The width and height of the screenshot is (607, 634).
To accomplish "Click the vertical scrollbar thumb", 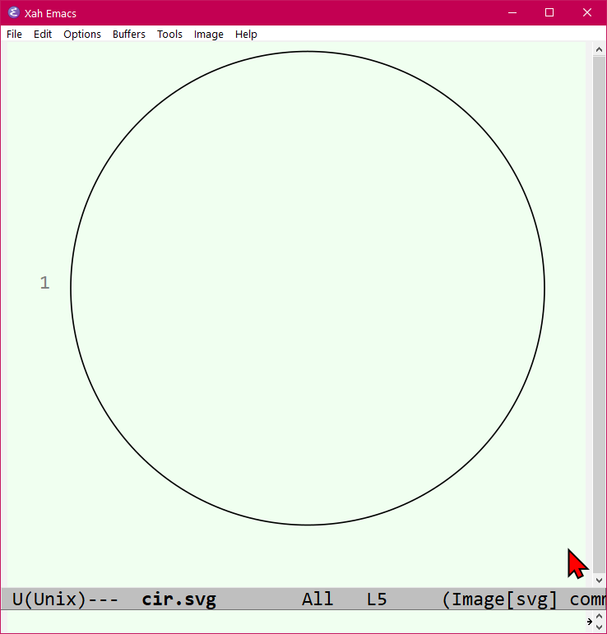I will [600, 315].
